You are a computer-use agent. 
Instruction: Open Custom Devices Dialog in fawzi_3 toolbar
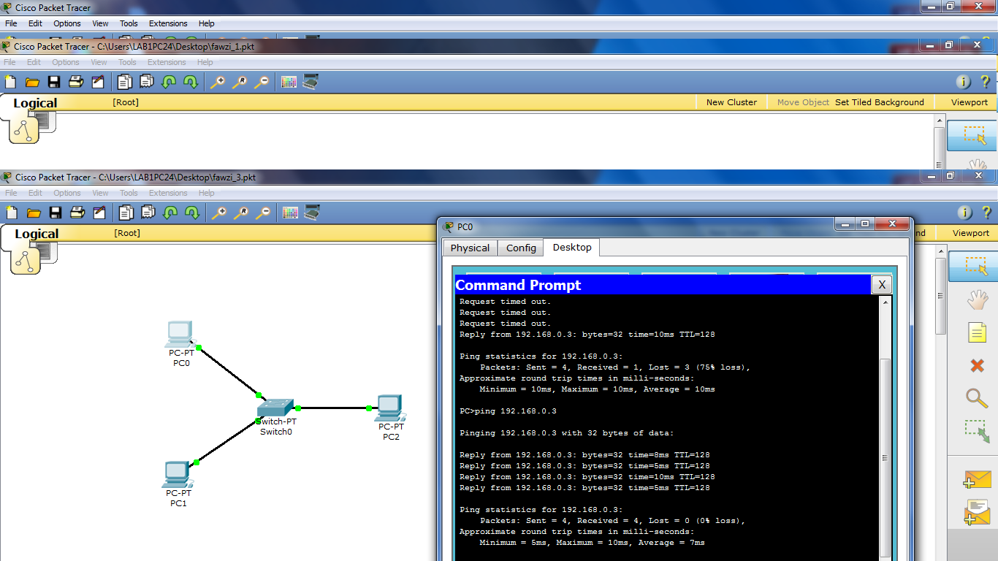pyautogui.click(x=312, y=213)
